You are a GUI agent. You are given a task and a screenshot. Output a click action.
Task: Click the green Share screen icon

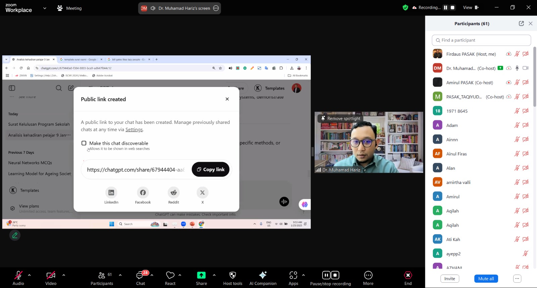click(x=201, y=275)
